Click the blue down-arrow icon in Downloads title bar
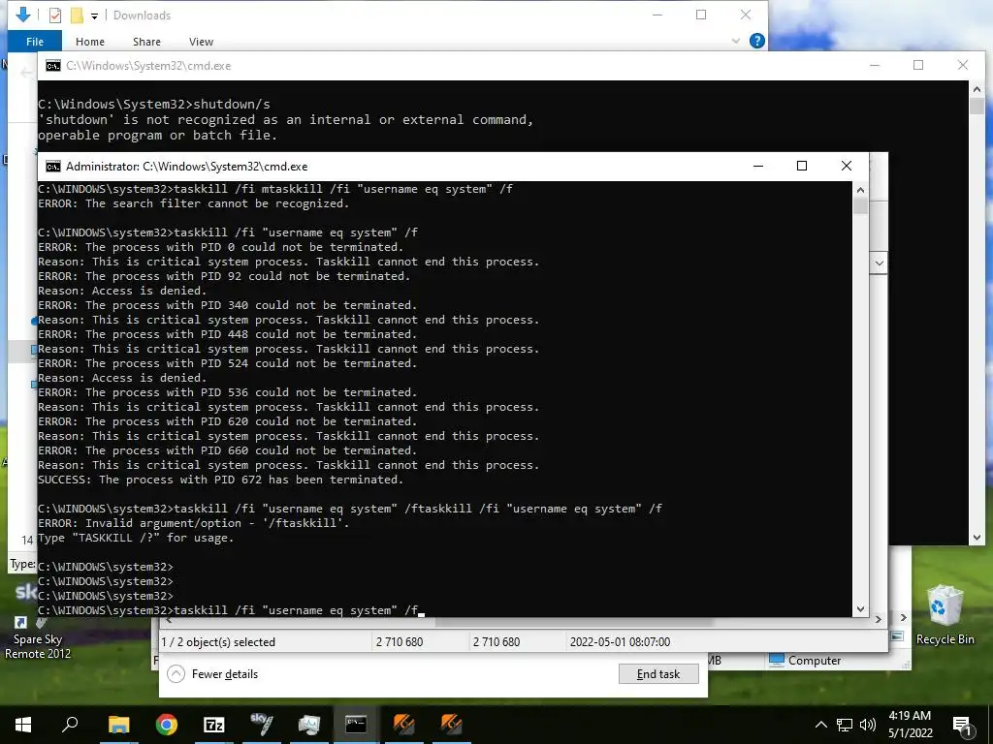993x744 pixels. 23,15
